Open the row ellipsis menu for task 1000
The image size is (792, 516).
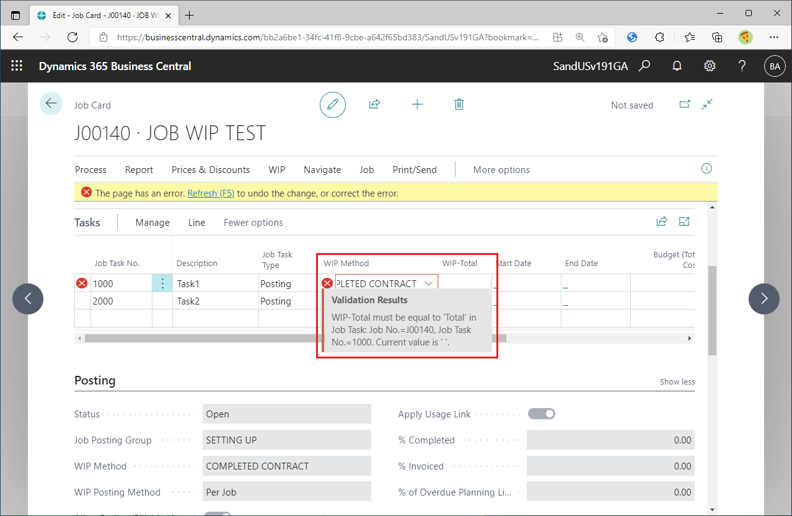tap(162, 283)
